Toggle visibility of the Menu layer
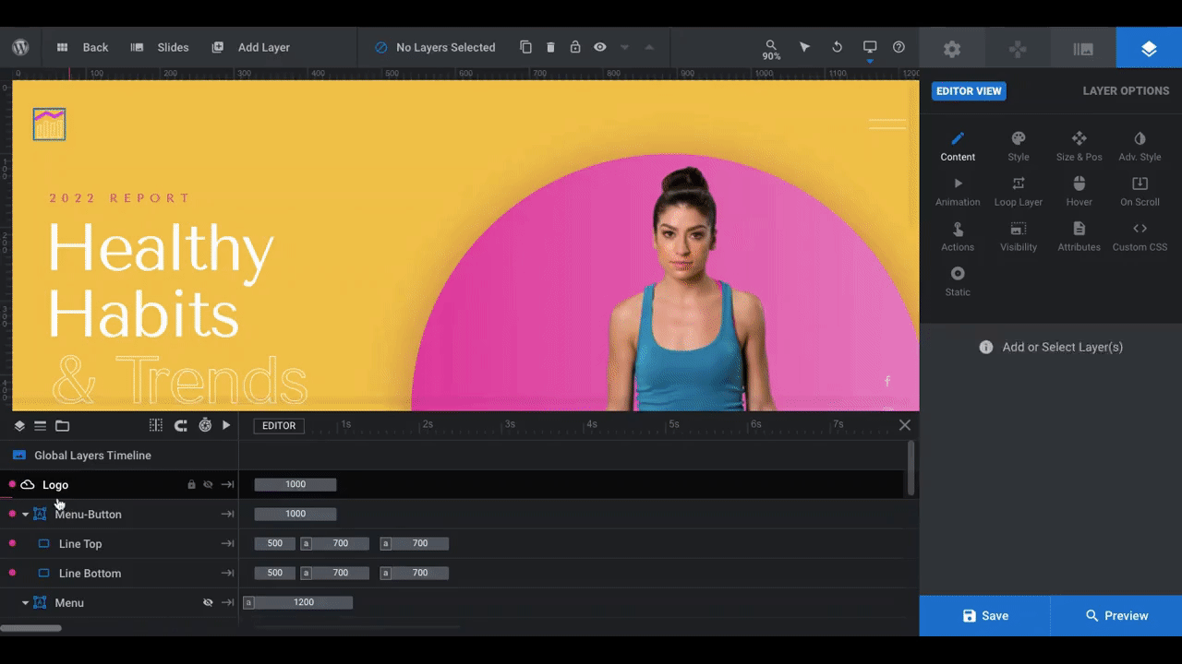The height and width of the screenshot is (664, 1182). (x=208, y=603)
